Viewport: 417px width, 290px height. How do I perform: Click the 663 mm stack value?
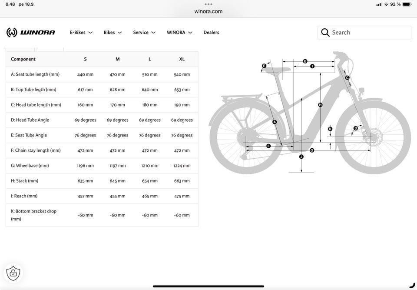(182, 181)
